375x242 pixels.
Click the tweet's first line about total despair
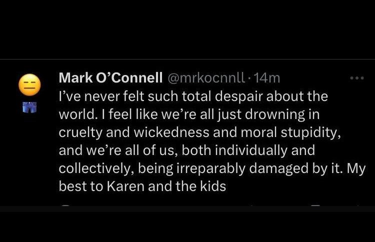tap(192, 96)
